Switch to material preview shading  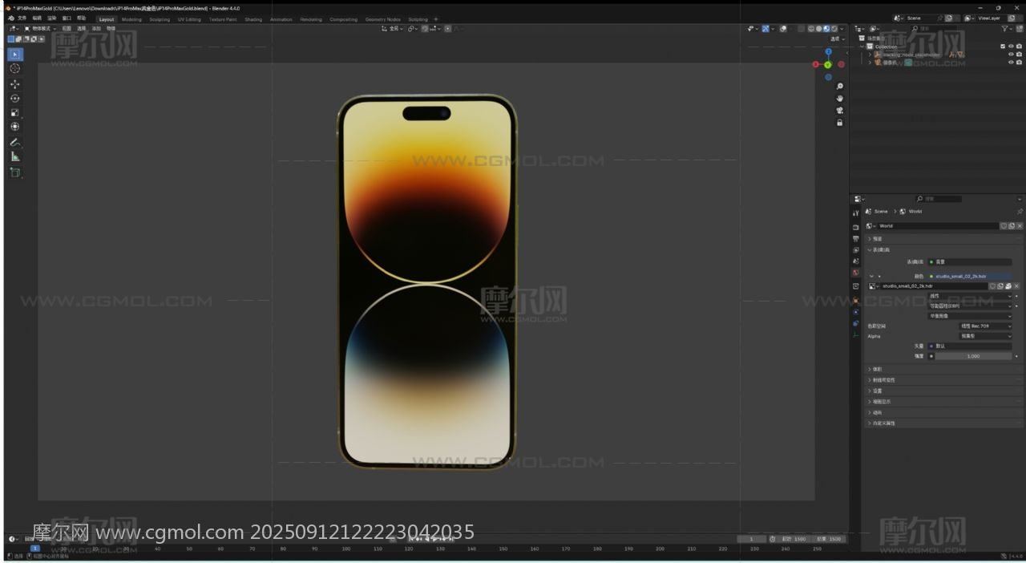tap(827, 29)
